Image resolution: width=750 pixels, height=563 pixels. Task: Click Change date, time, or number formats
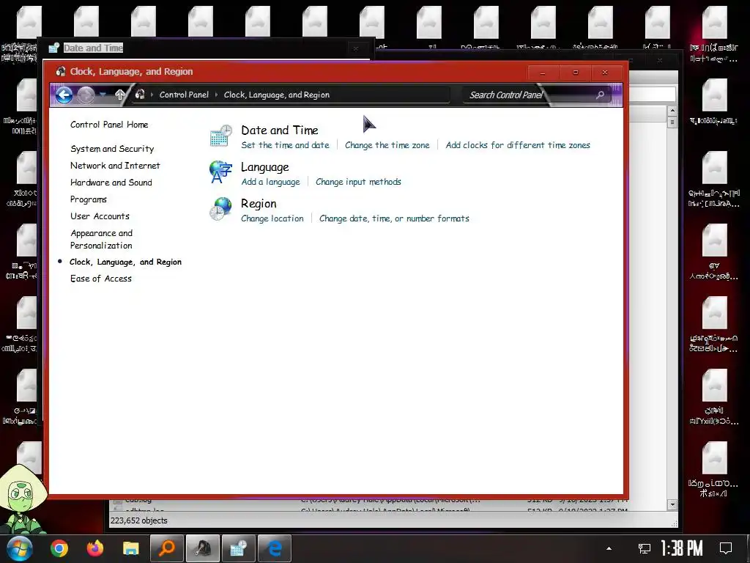click(394, 218)
